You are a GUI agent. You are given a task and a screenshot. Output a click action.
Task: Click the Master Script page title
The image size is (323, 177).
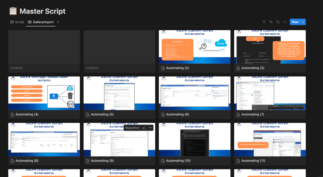42,11
